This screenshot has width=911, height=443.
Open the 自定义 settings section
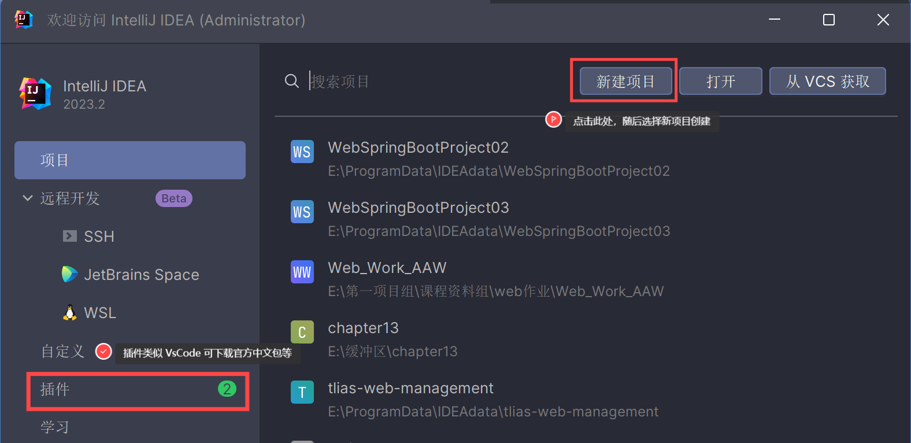coord(62,351)
